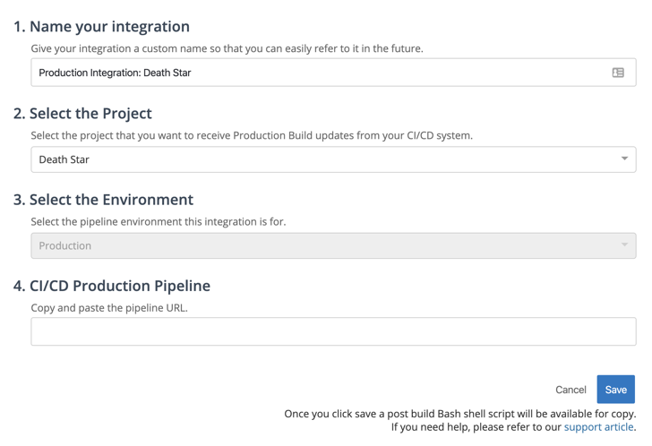Click the "2. Select the Project" heading
652x446 pixels.
82,114
